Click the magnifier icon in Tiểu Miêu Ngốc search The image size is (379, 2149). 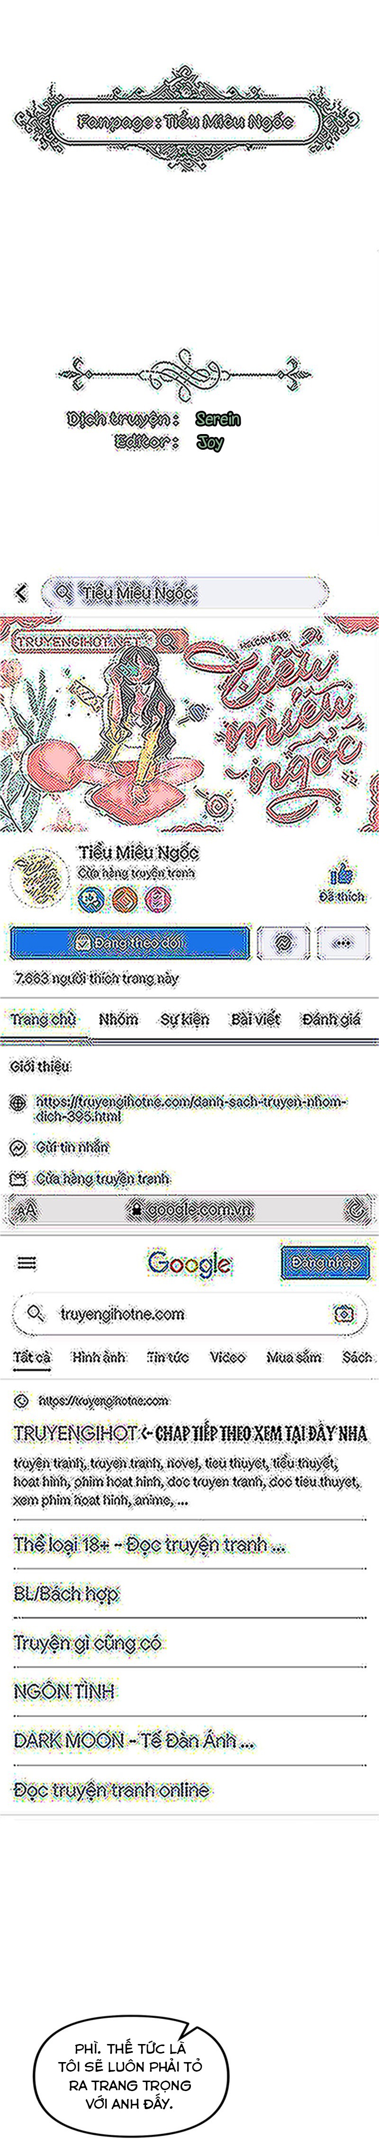point(63,592)
